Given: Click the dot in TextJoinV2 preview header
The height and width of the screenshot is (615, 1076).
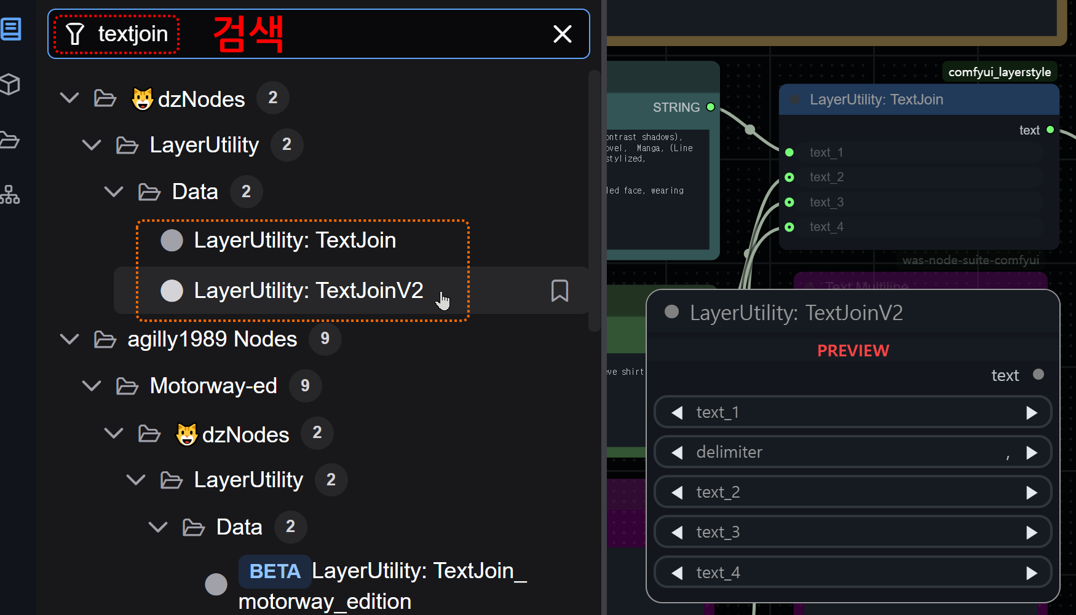Looking at the screenshot, I should point(671,312).
